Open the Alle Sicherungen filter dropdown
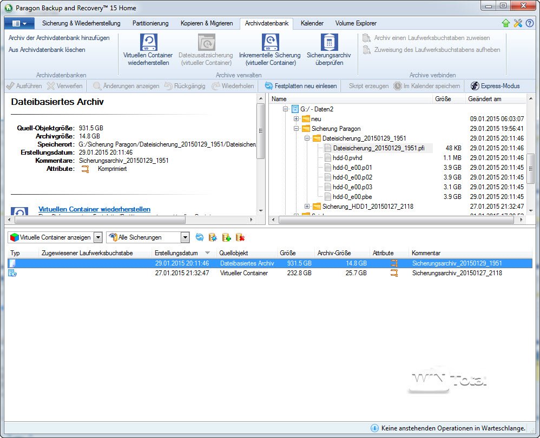 tap(185, 237)
